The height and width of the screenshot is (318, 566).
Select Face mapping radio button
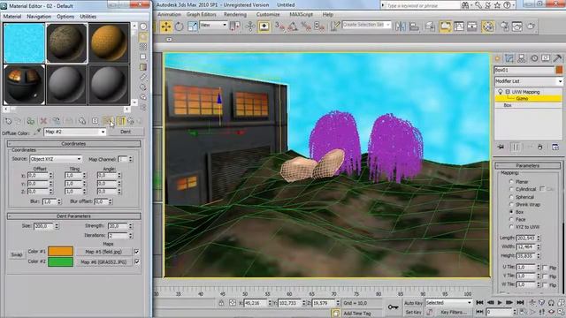511,219
